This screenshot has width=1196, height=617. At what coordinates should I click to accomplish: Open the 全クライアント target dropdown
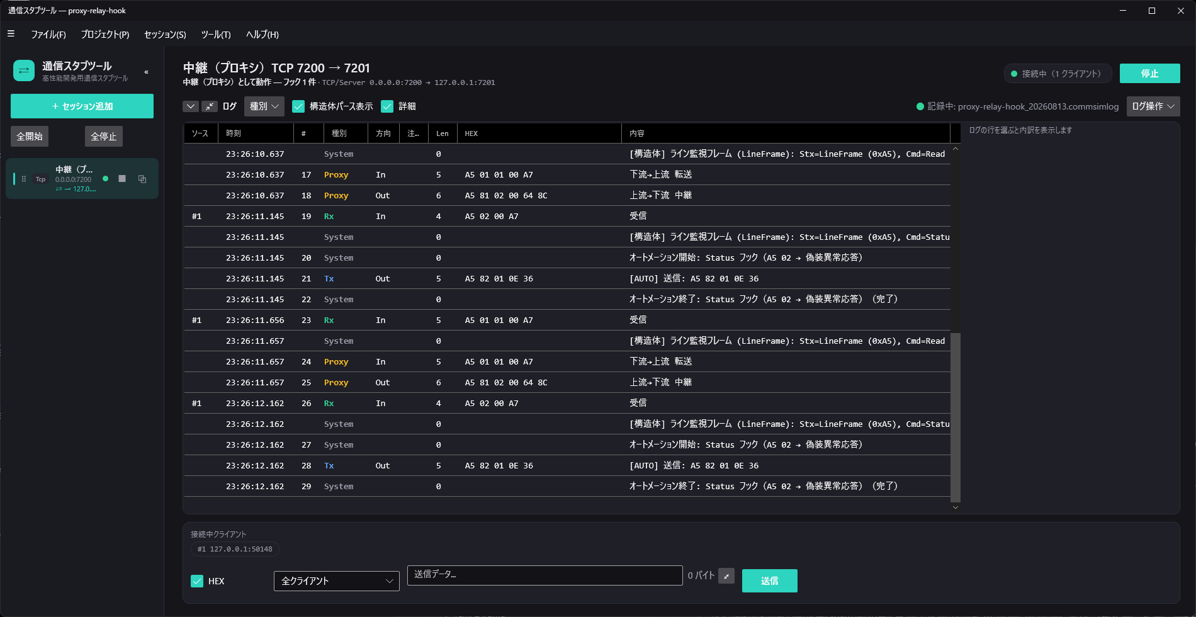coord(337,581)
